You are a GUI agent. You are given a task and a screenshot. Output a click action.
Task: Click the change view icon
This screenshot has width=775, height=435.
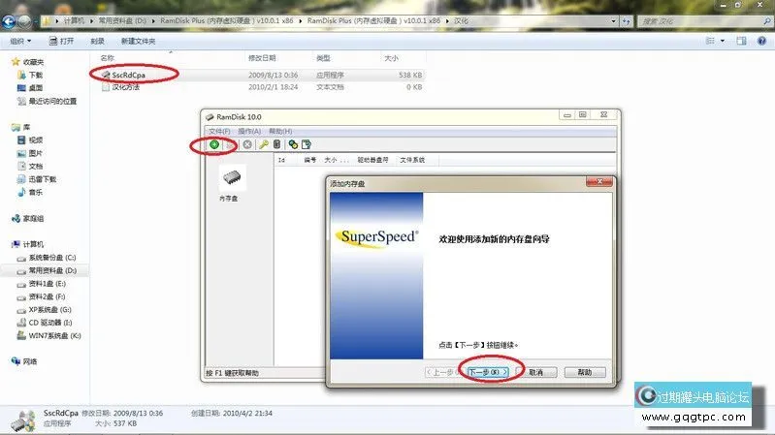(x=710, y=41)
